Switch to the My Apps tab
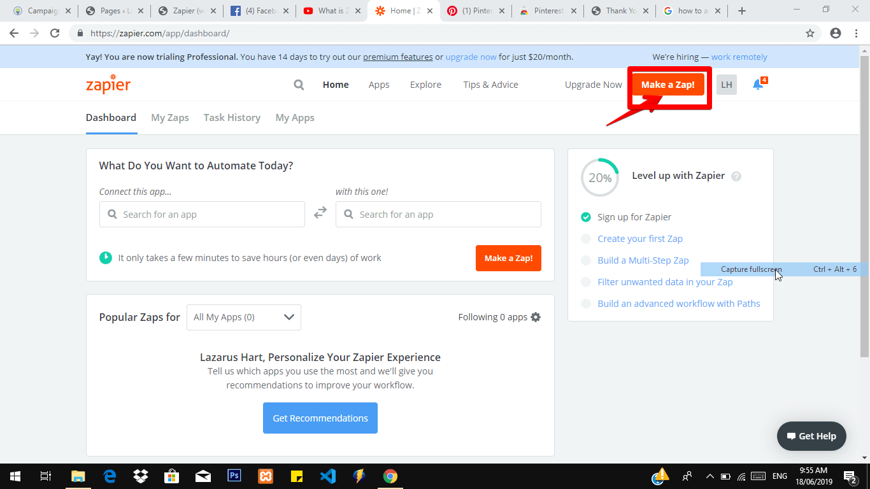870x489 pixels. click(295, 118)
